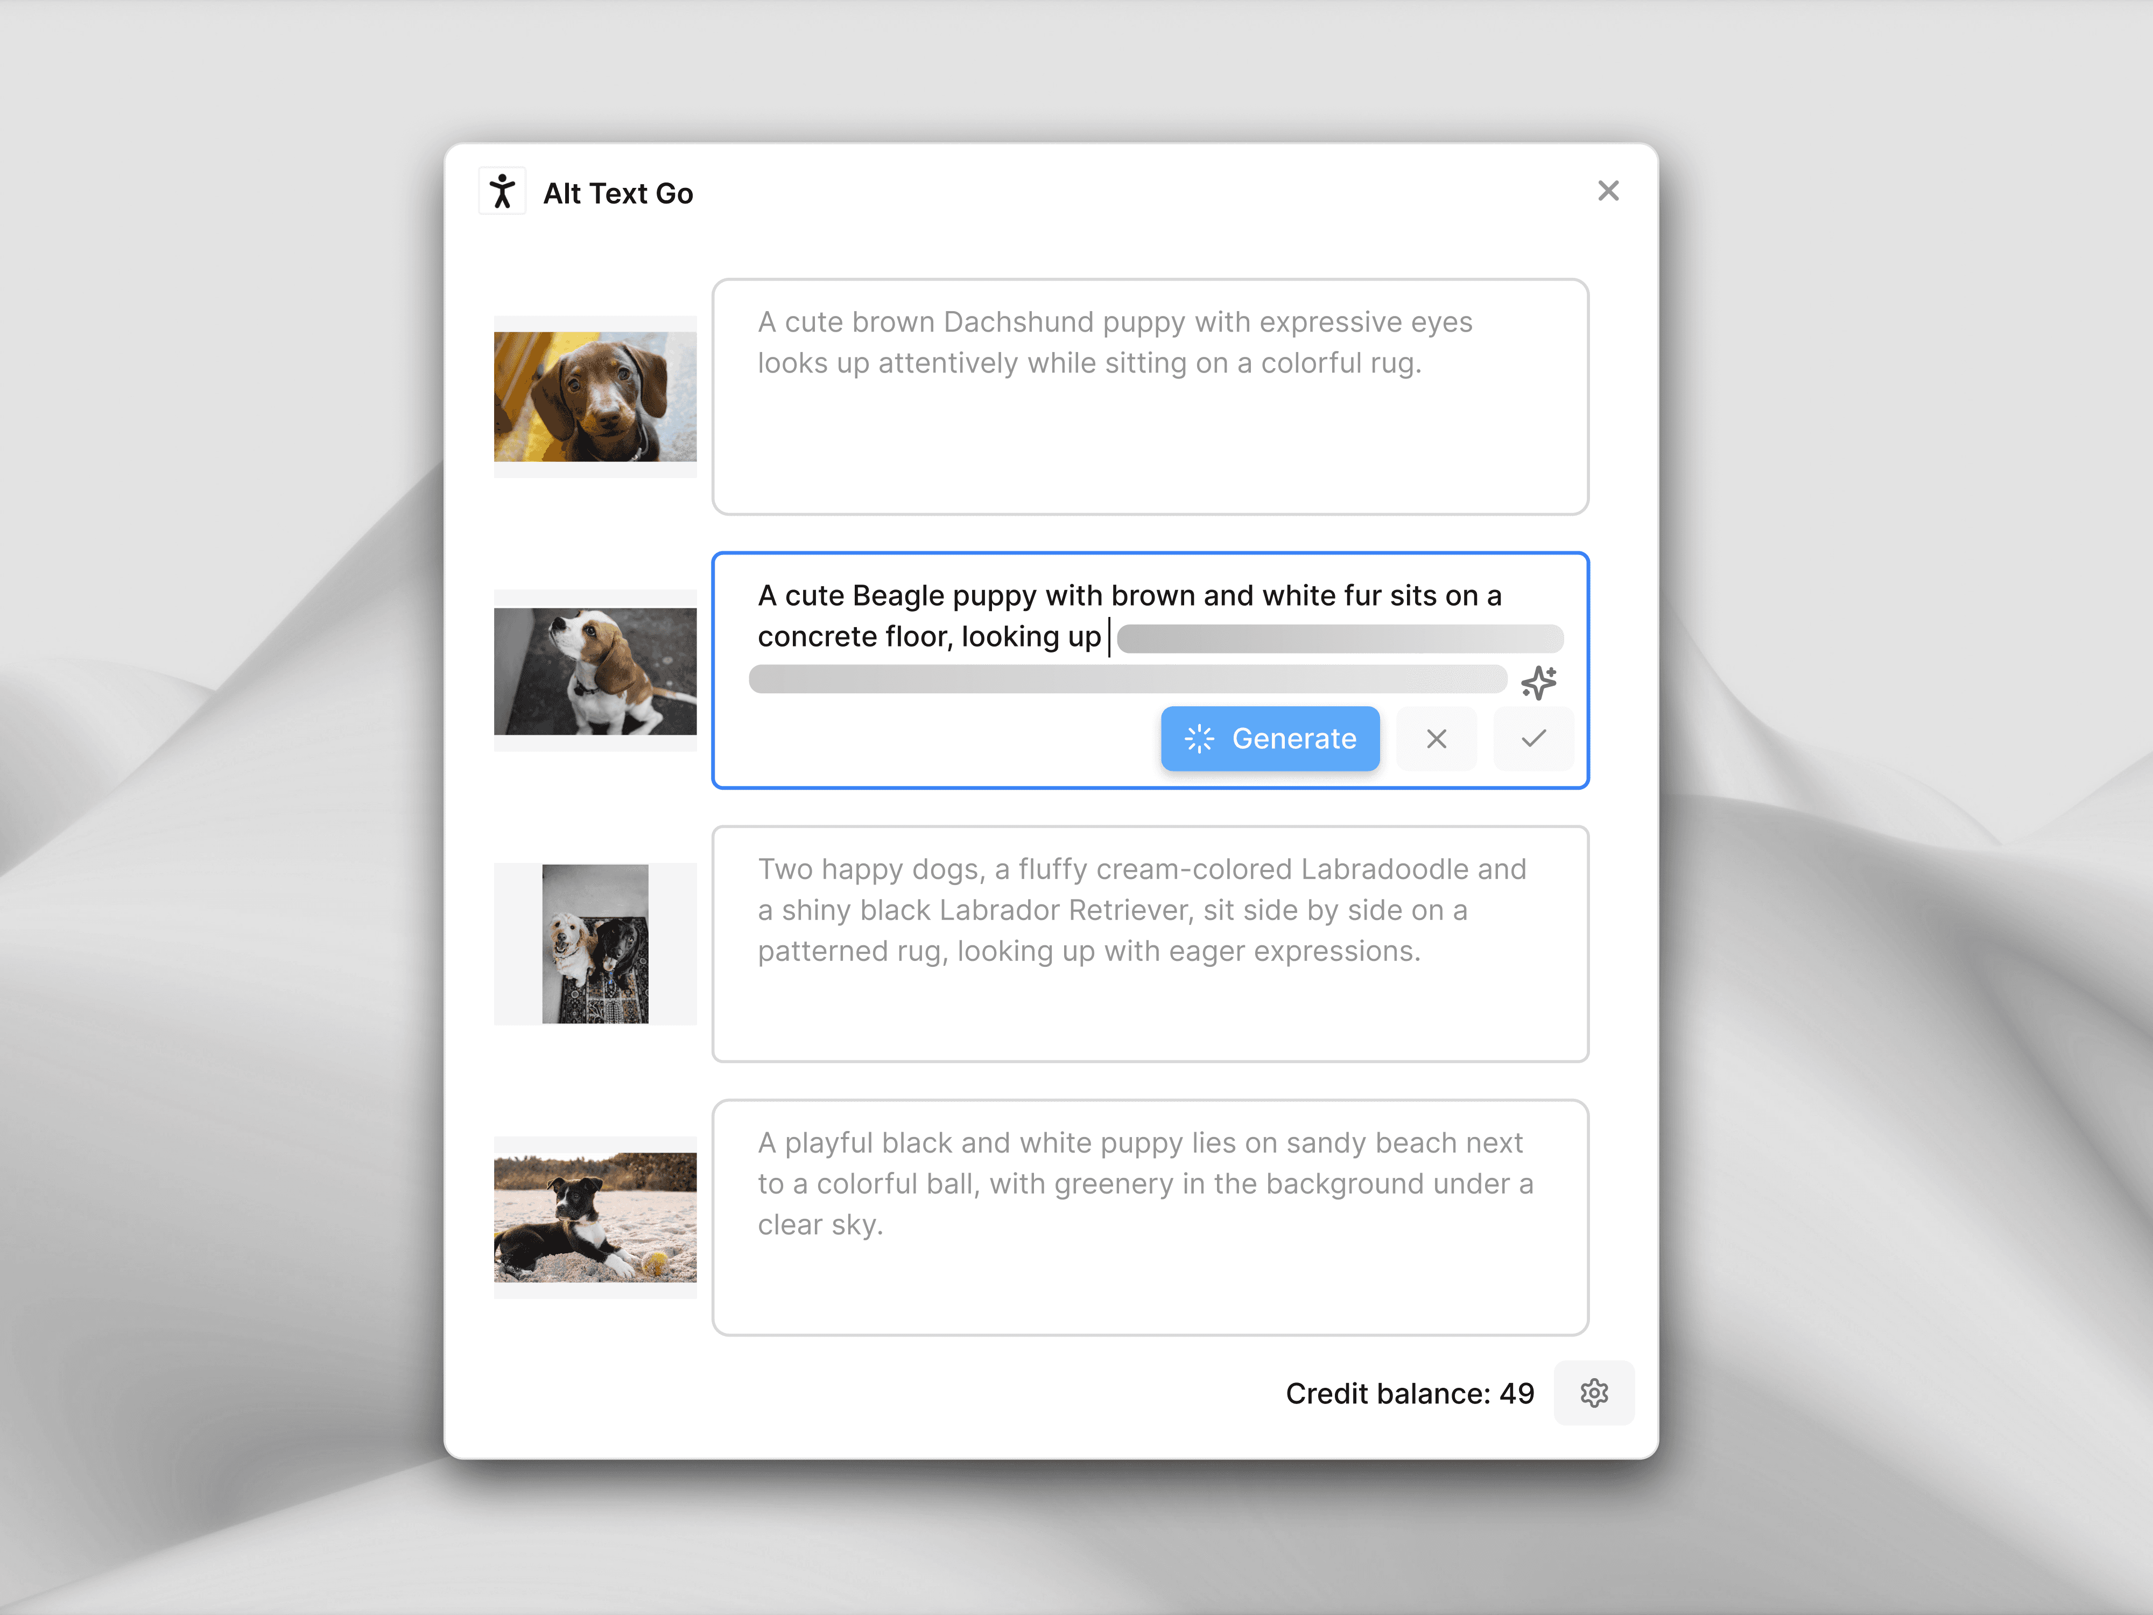Click the Dachshund puppy thumbnail

595,396
